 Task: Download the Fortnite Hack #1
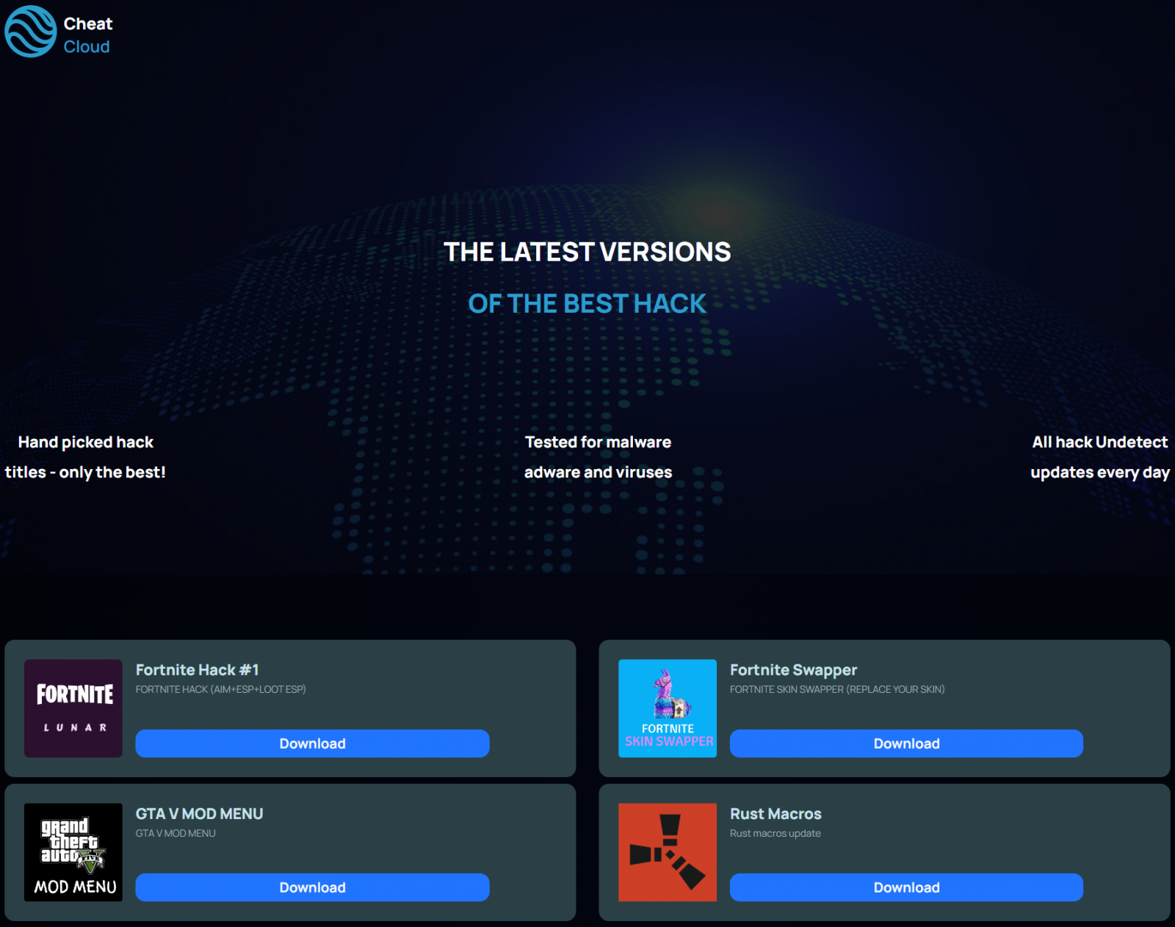coord(312,744)
